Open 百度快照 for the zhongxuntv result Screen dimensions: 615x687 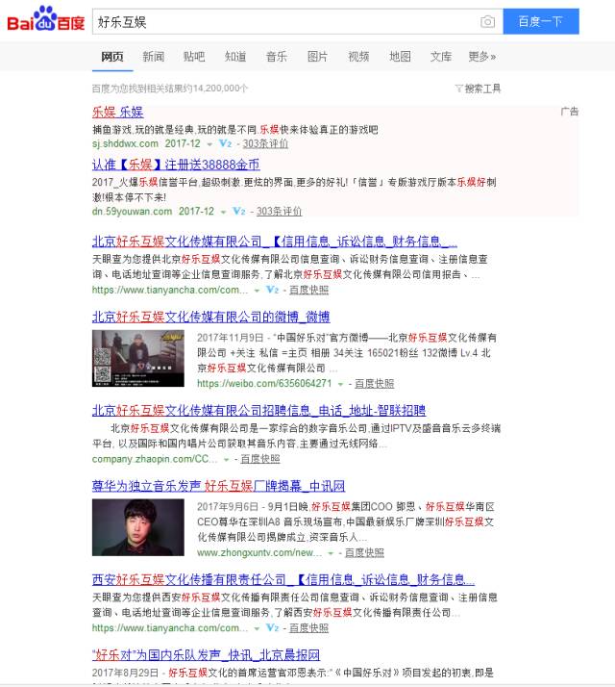[364, 553]
